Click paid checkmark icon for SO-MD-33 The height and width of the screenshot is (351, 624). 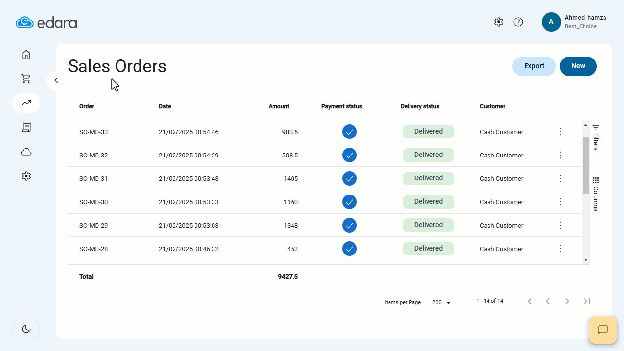point(350,132)
